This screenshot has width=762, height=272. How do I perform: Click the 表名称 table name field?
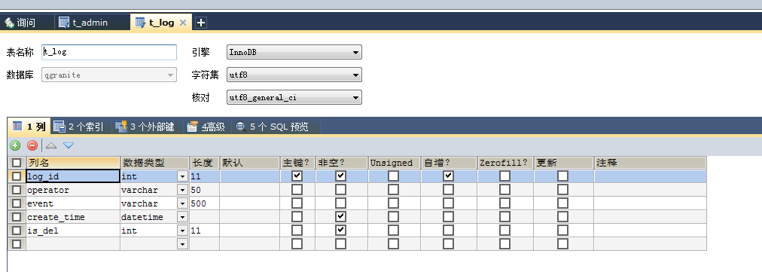109,52
